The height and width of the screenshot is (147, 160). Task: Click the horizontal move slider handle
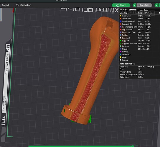[x=133, y=146]
